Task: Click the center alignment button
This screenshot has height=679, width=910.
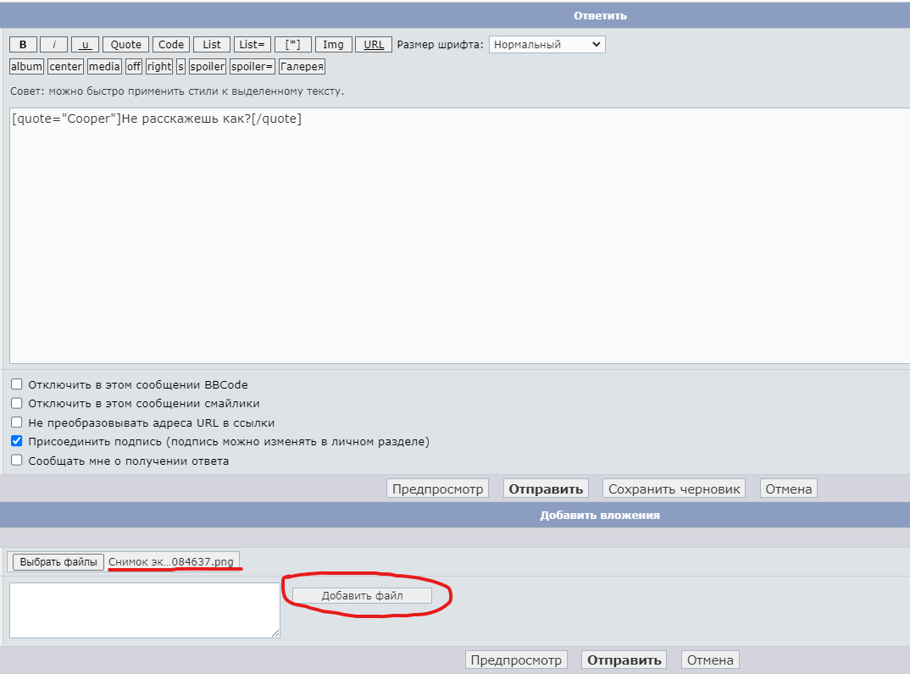Action: (65, 67)
